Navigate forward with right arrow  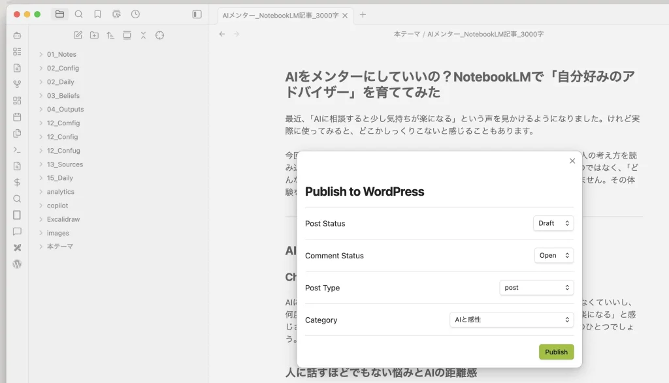pyautogui.click(x=237, y=34)
